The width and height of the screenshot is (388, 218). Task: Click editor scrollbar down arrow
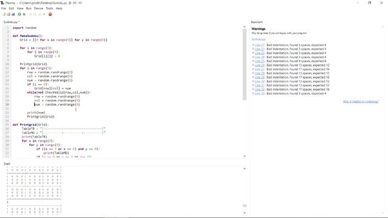(244, 156)
